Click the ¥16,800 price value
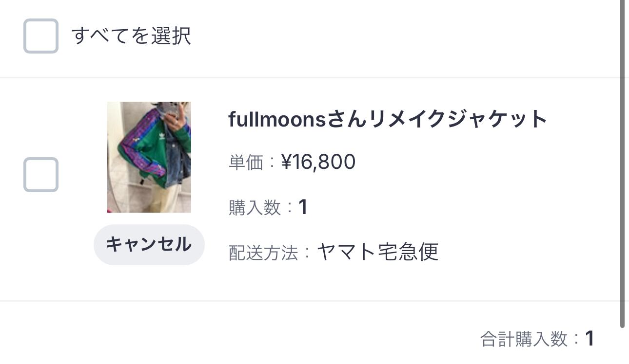Viewport: 629px width, 364px height. tap(318, 162)
